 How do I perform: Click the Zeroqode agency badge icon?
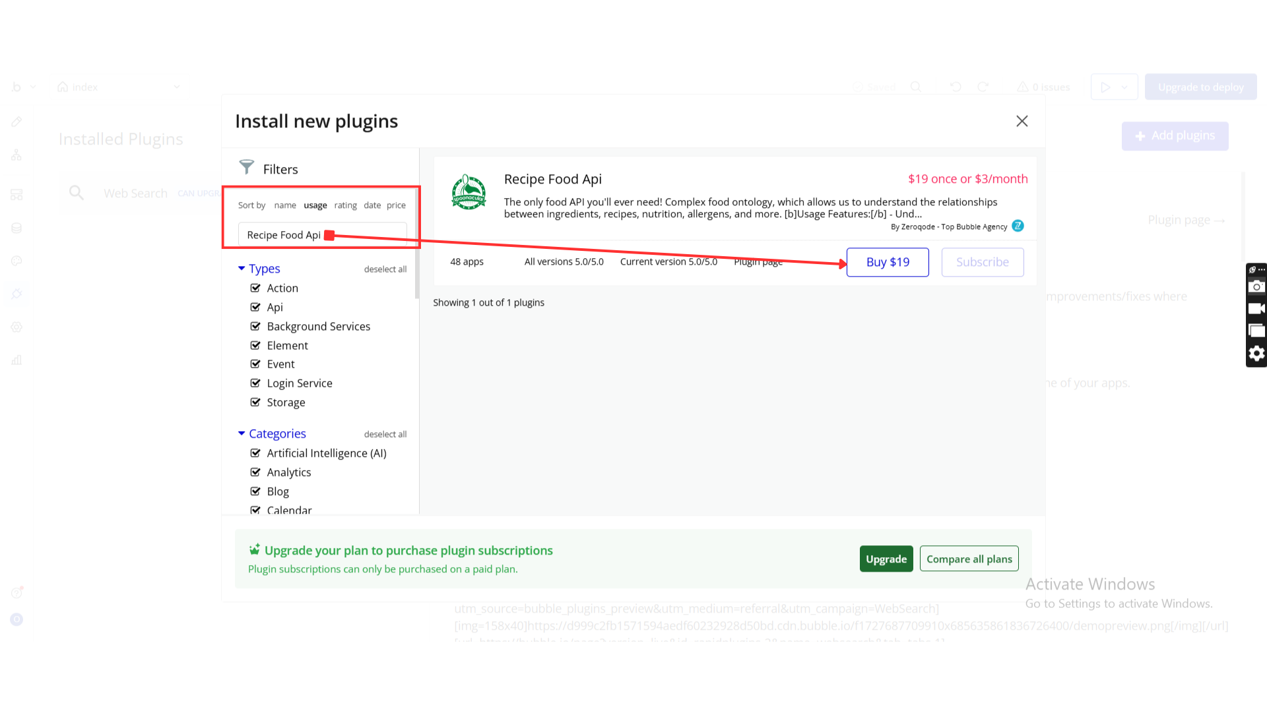tap(1018, 226)
